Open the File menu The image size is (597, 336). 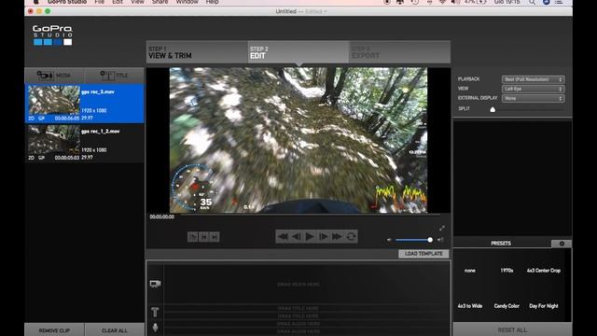tap(100, 2)
